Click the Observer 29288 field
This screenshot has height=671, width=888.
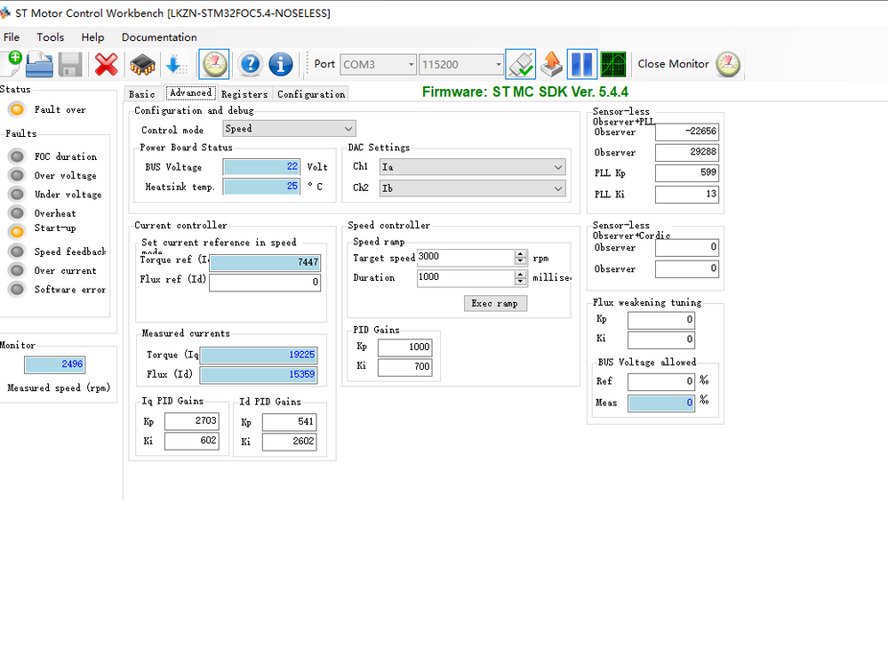[687, 152]
